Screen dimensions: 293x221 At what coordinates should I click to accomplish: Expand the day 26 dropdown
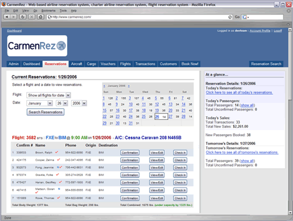coord(62,103)
